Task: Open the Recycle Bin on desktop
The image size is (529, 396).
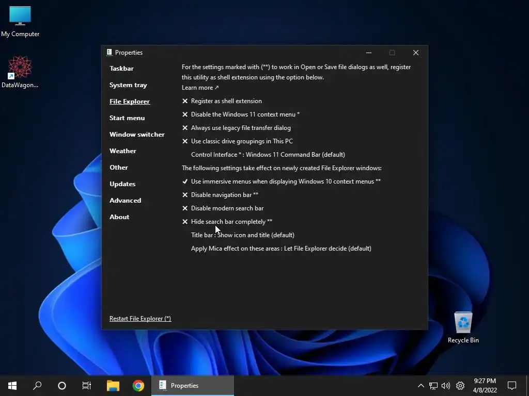Action: tap(463, 327)
